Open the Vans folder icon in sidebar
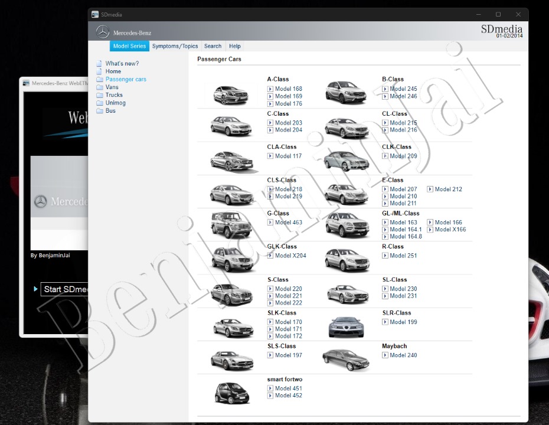The image size is (549, 425). pos(99,87)
